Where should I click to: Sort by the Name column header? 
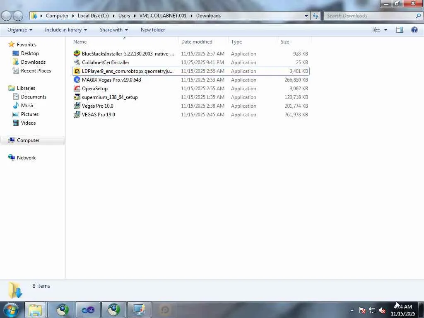tap(124, 42)
